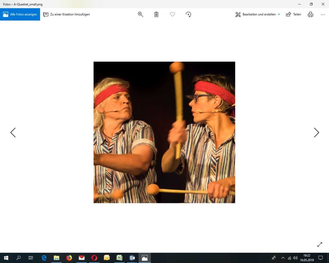
Task: Open the Bearbeiten und erstellen menu
Action: 258,14
